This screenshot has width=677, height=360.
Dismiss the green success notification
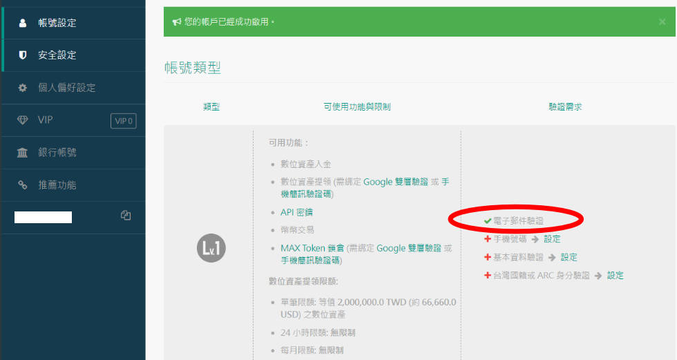[662, 21]
